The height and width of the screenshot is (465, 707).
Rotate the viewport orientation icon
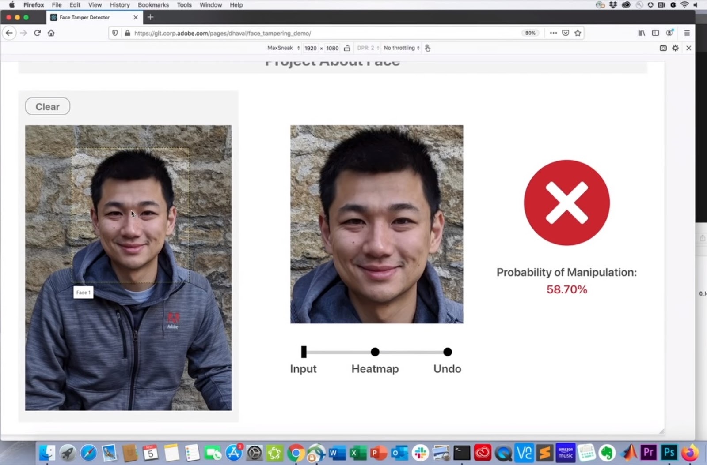point(348,48)
